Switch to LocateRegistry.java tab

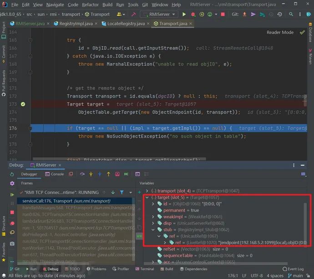(126, 24)
